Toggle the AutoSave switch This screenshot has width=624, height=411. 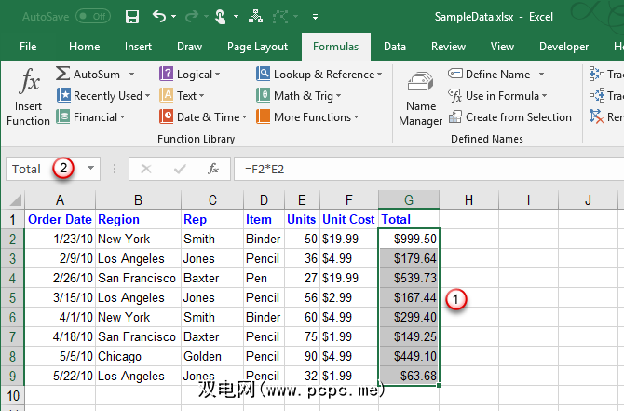click(92, 17)
